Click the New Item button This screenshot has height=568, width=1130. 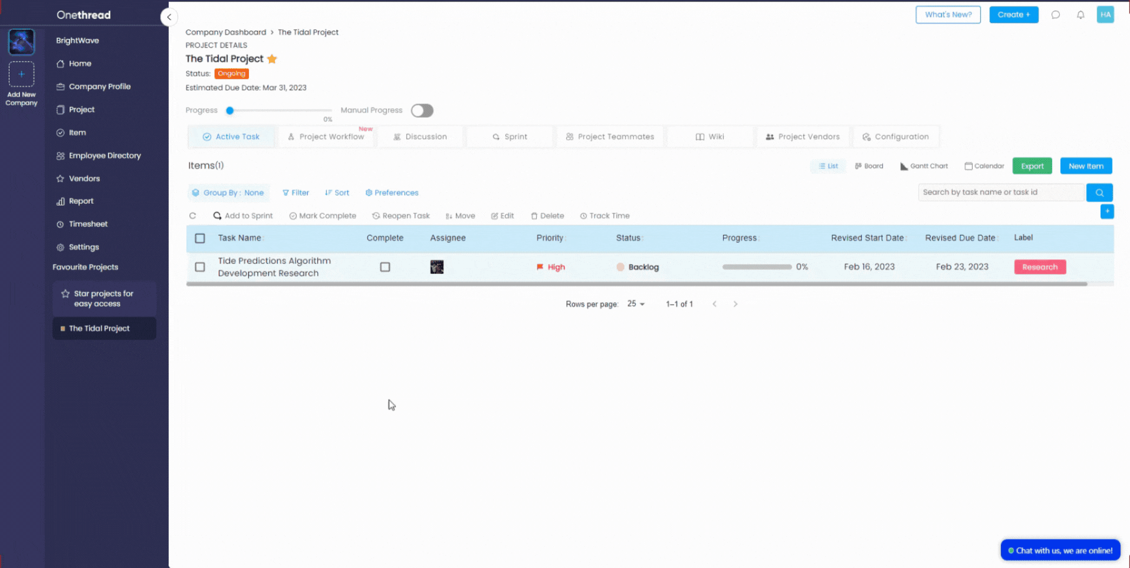pyautogui.click(x=1086, y=166)
